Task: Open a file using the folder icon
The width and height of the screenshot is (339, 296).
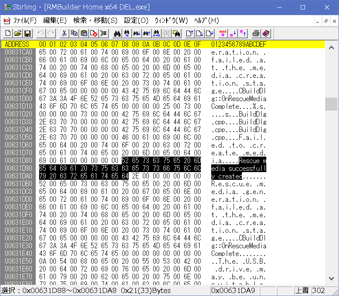Action: (18, 33)
